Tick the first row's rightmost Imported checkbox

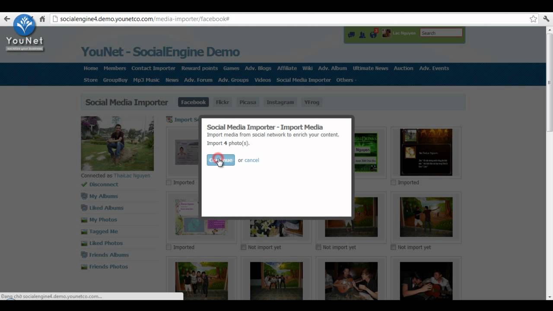tap(394, 183)
